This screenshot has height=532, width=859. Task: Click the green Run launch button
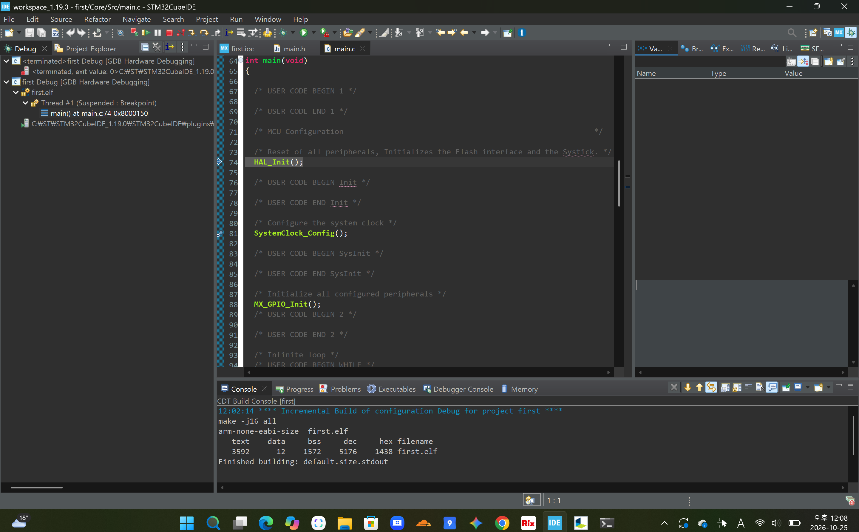click(304, 33)
